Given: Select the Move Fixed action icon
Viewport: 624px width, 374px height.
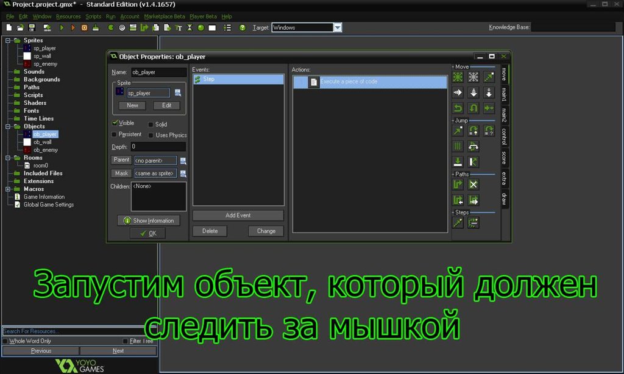Looking at the screenshot, I should click(x=458, y=77).
